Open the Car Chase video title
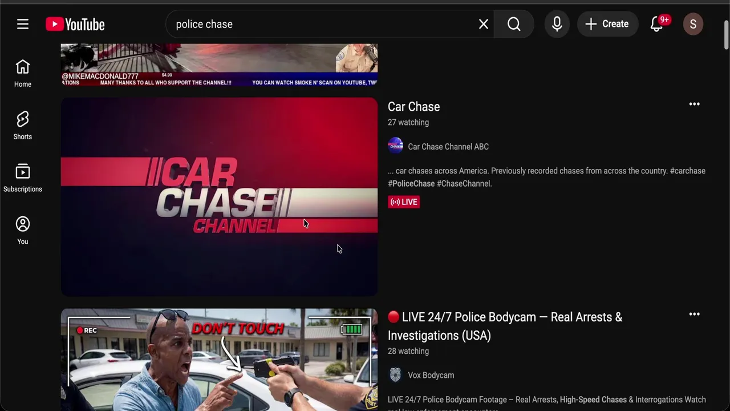 413,107
